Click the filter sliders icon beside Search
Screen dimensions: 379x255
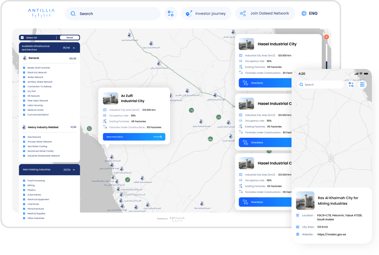coord(170,13)
